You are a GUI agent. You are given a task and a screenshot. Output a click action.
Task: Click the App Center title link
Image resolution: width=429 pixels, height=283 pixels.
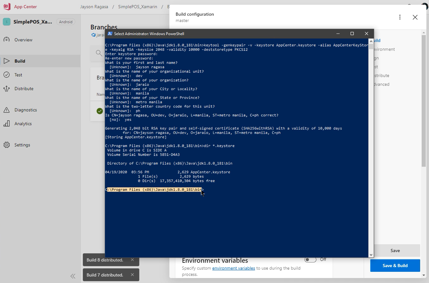(x=25, y=6)
